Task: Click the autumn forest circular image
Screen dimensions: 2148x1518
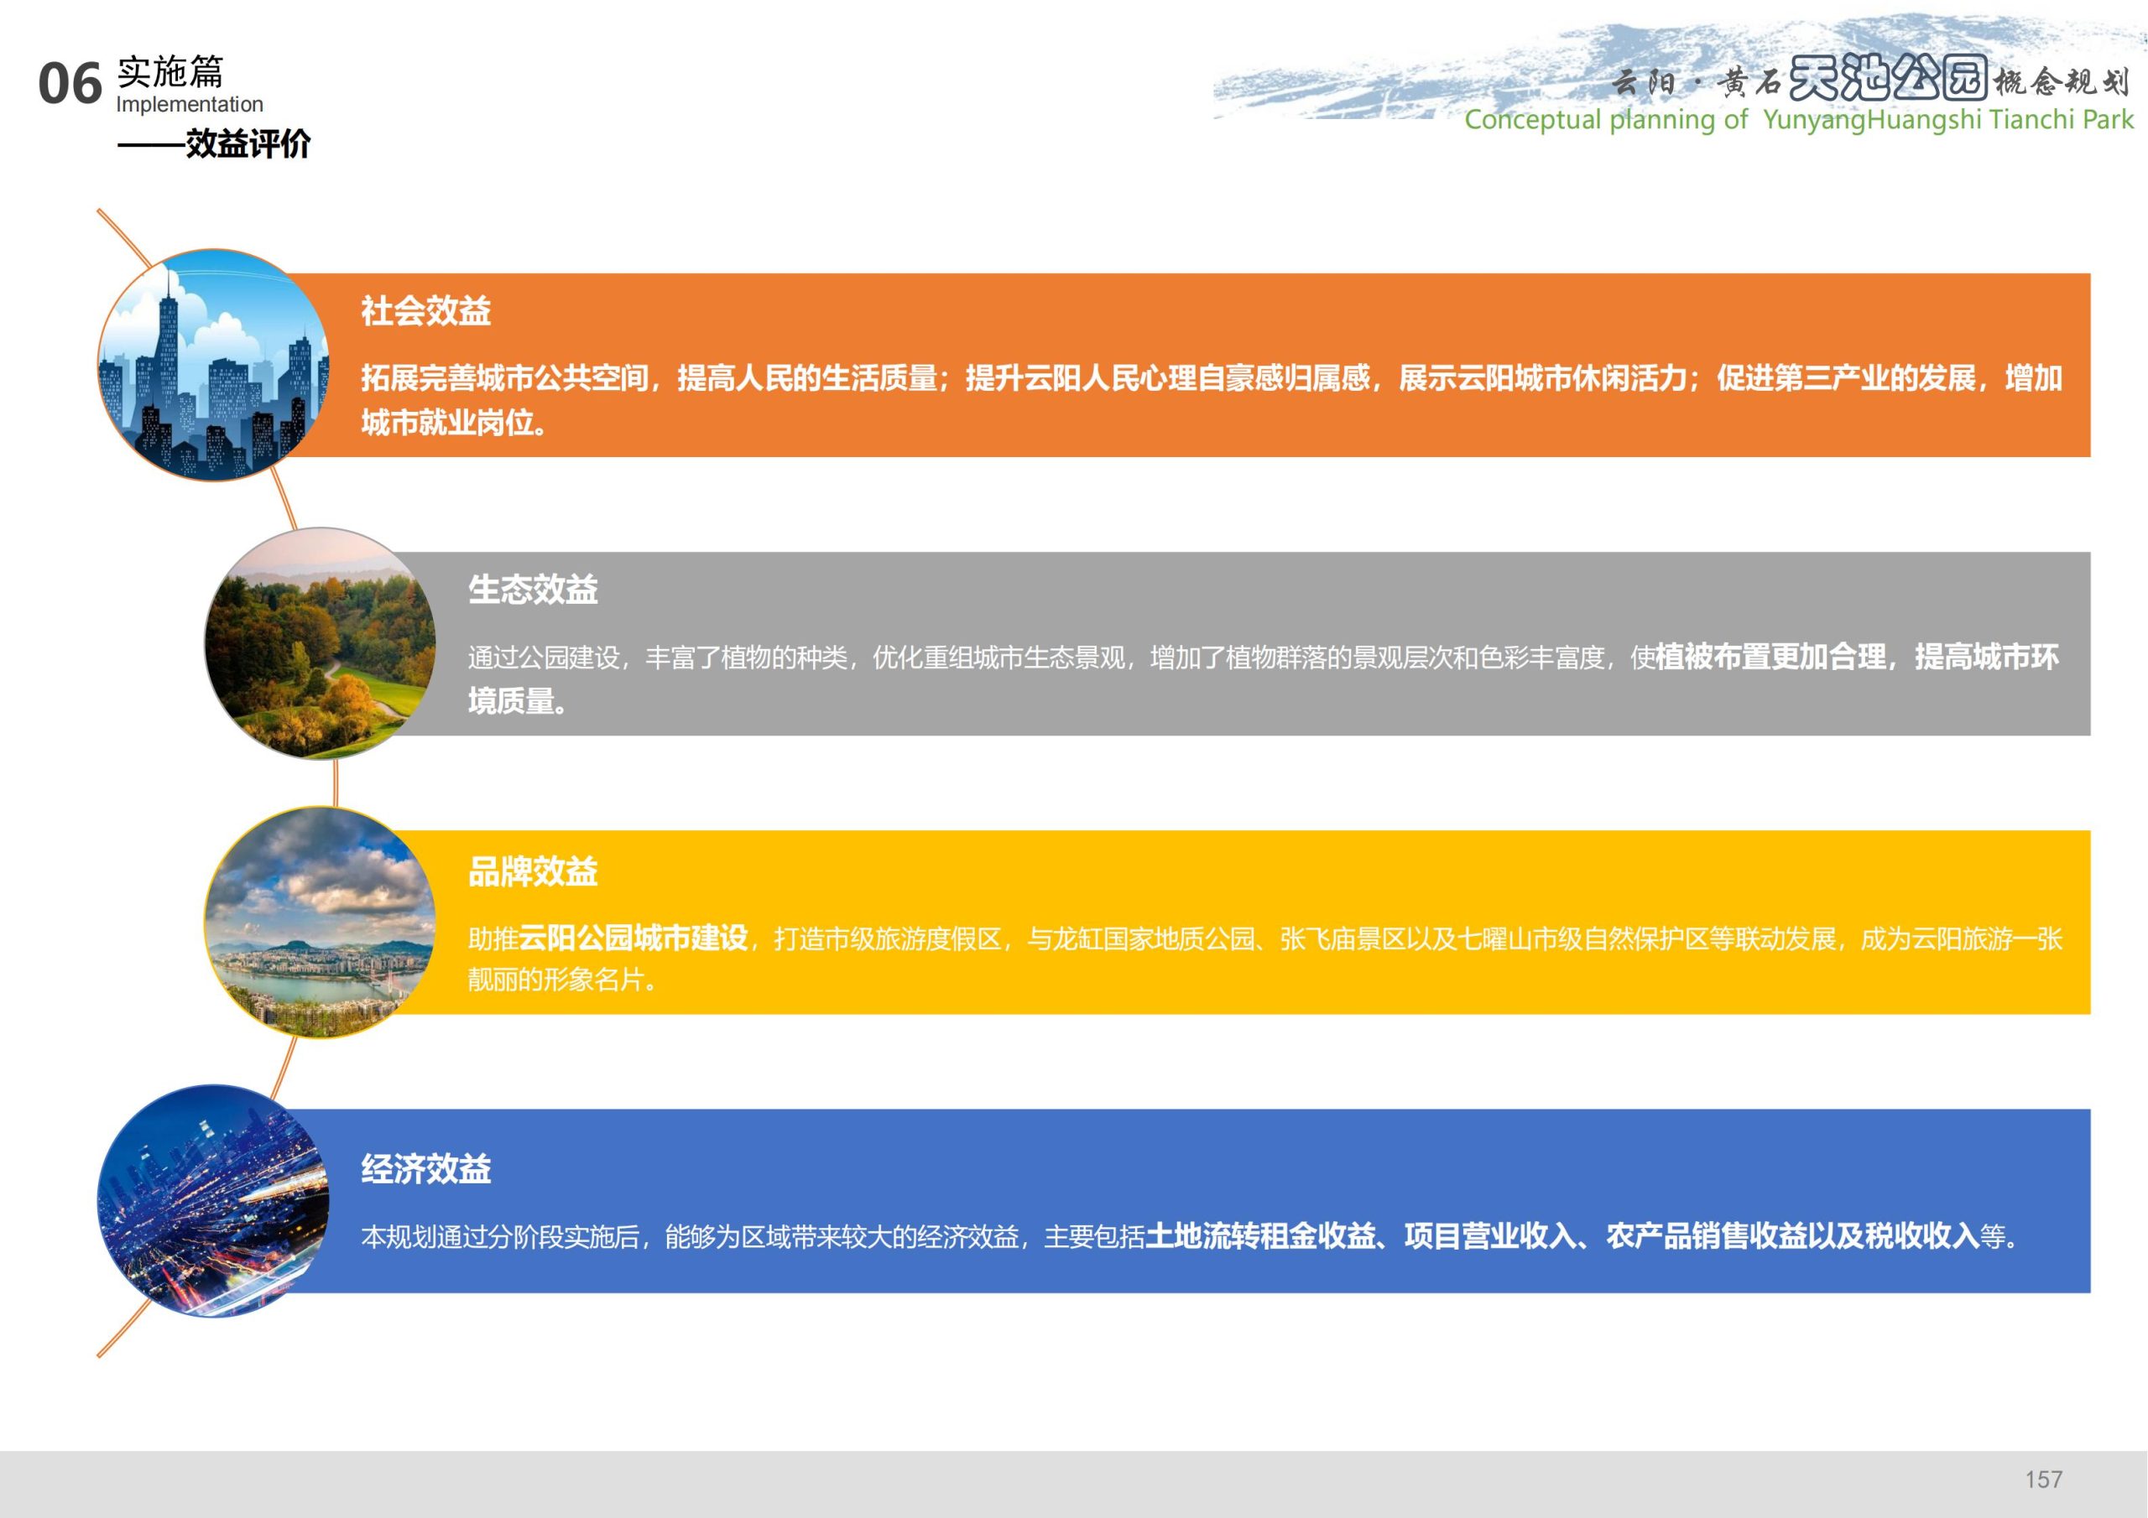Action: coord(320,643)
